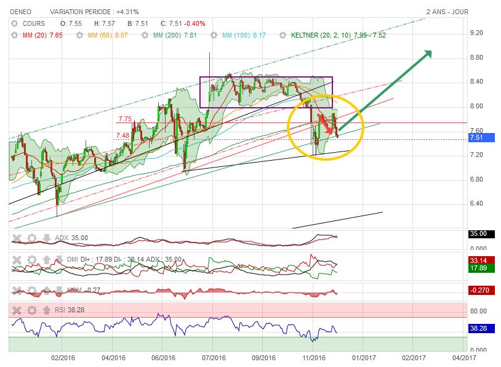Screen dimensions: 501x367
Task: Click the COURS legend label
Action: coord(34,23)
